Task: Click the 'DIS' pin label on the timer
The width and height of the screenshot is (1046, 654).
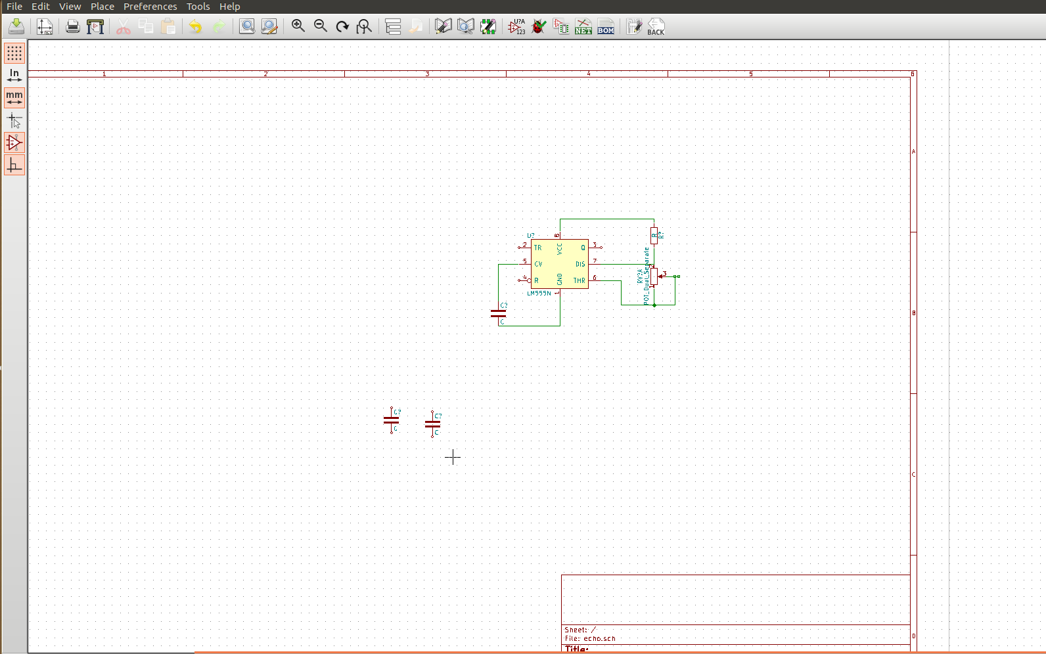Action: pyautogui.click(x=580, y=264)
